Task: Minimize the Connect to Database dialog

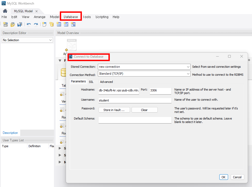Action: 217,56
